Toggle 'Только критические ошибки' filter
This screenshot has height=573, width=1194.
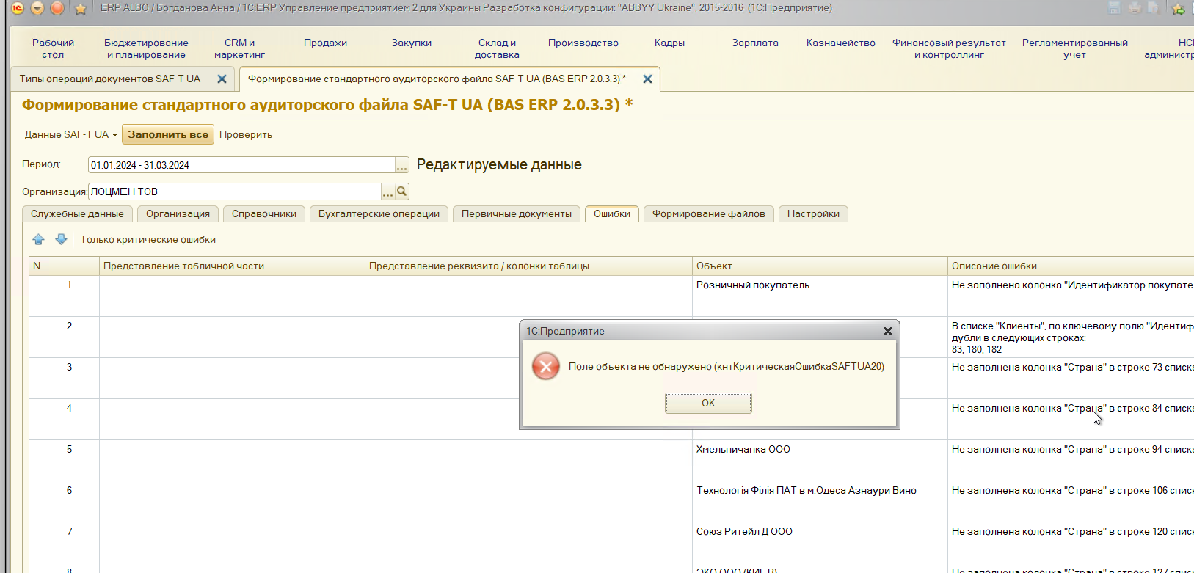(148, 239)
